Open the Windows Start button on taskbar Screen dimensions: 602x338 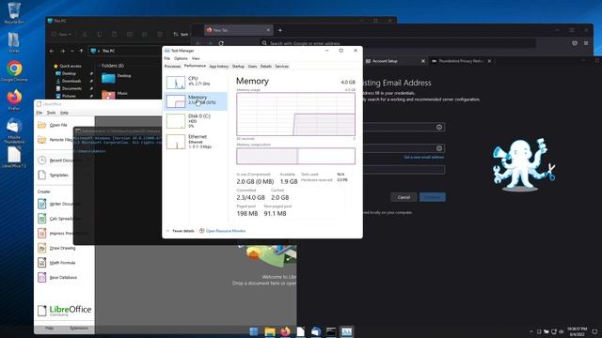[254, 331]
